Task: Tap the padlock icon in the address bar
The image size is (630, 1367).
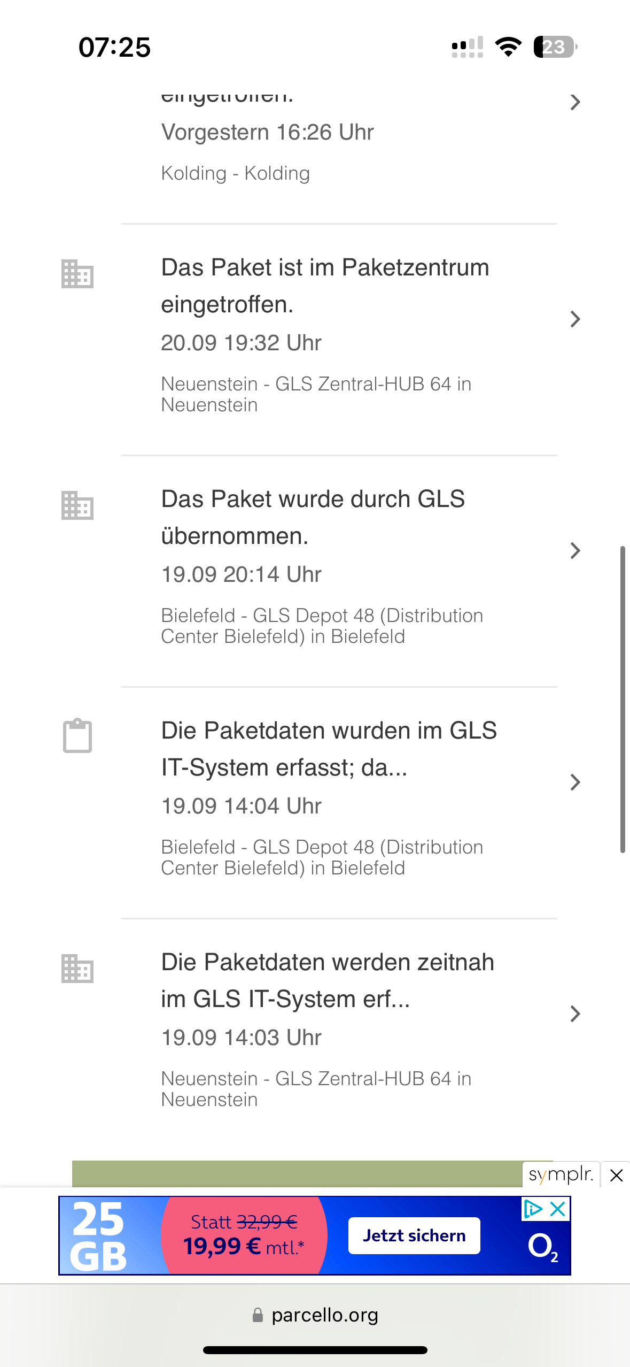Action: (258, 1315)
